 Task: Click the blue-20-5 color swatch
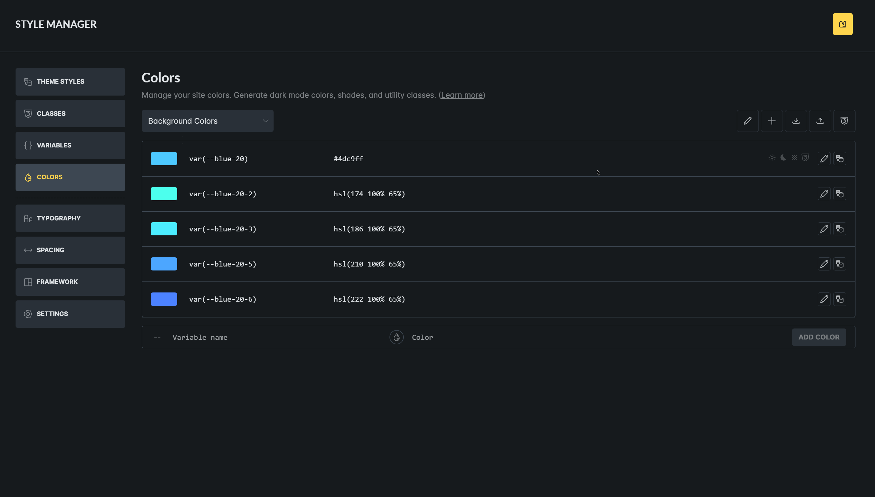[164, 264]
